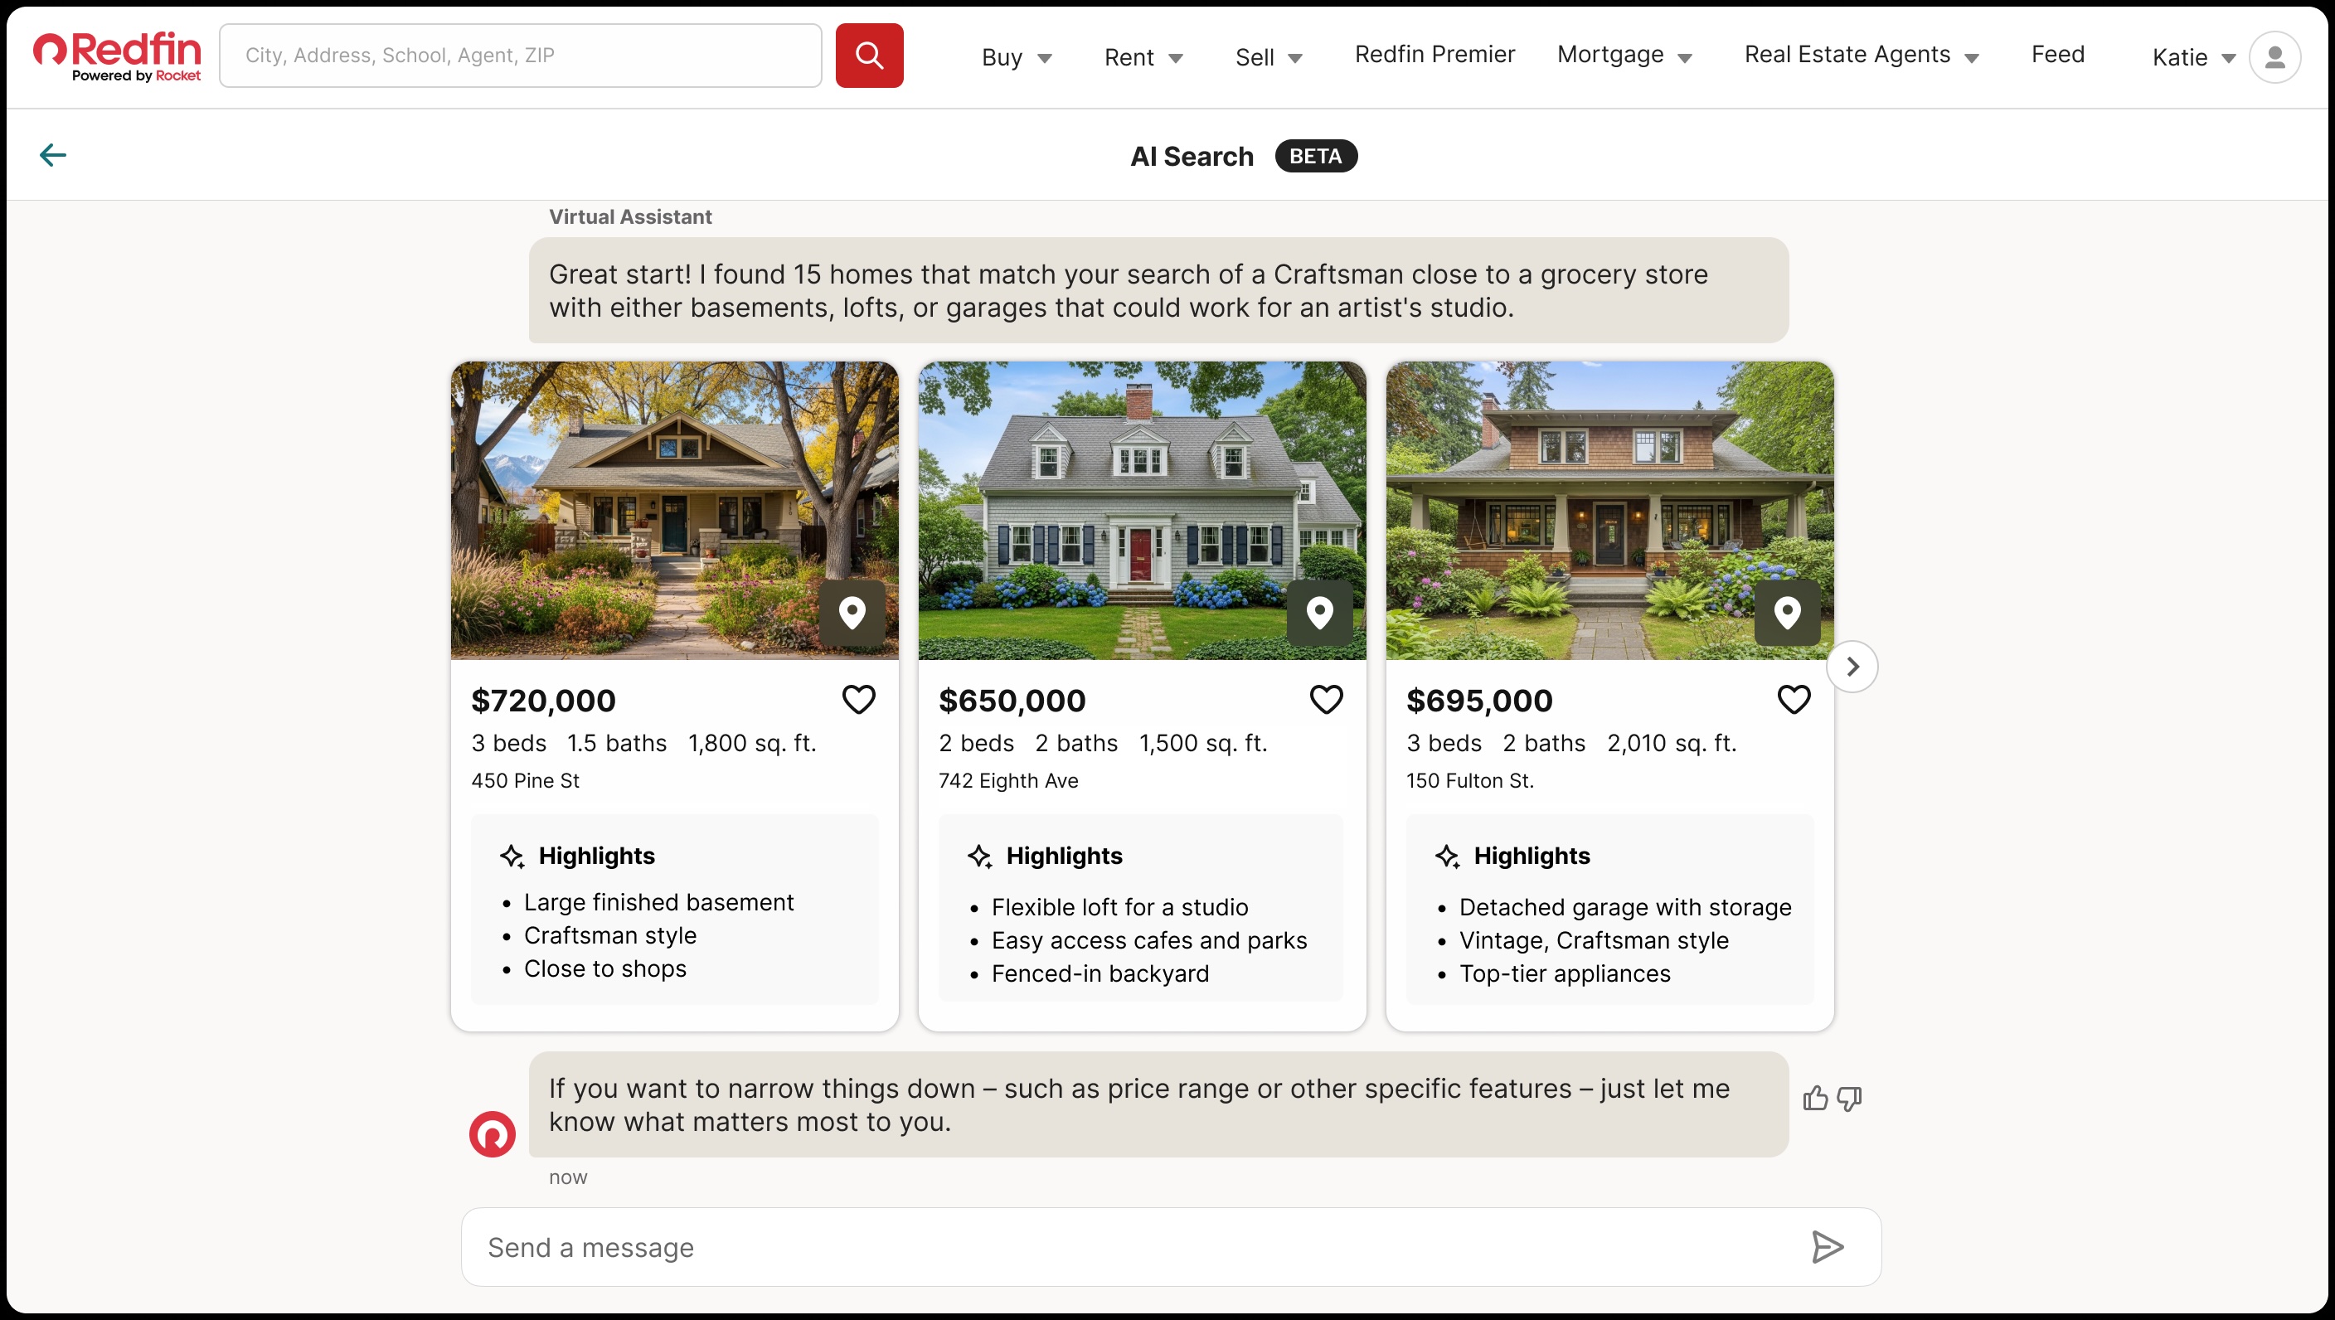Give a thumbs up to the assistant's reply

(x=1813, y=1098)
